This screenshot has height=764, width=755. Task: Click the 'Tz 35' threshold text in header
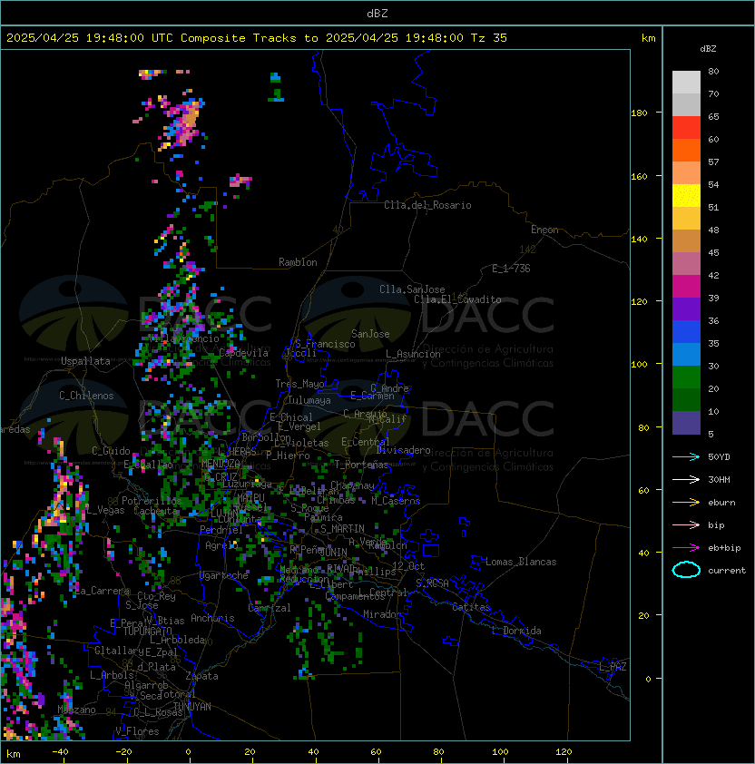pos(489,38)
